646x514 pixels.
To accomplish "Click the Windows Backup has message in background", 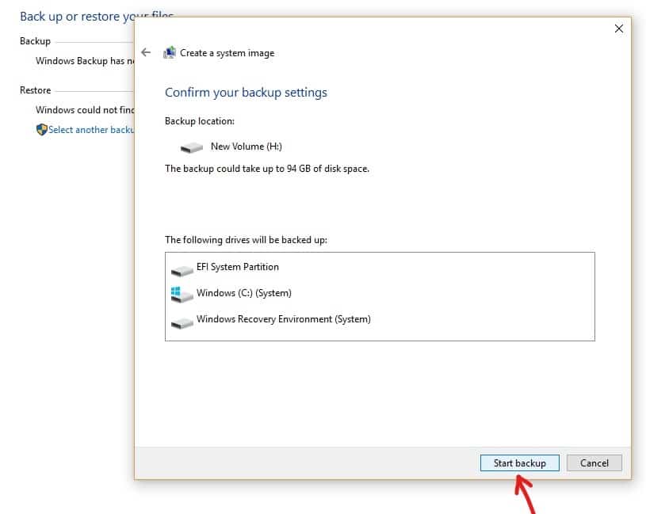I will tap(85, 61).
